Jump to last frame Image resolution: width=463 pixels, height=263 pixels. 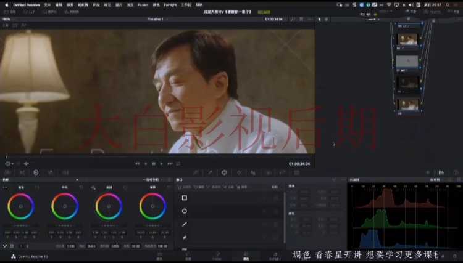[170, 164]
